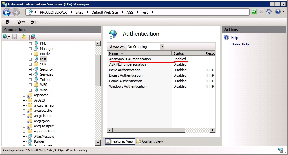The width and height of the screenshot is (288, 155).
Task: Select arcgiscache in the tree
Action: [x=43, y=111]
